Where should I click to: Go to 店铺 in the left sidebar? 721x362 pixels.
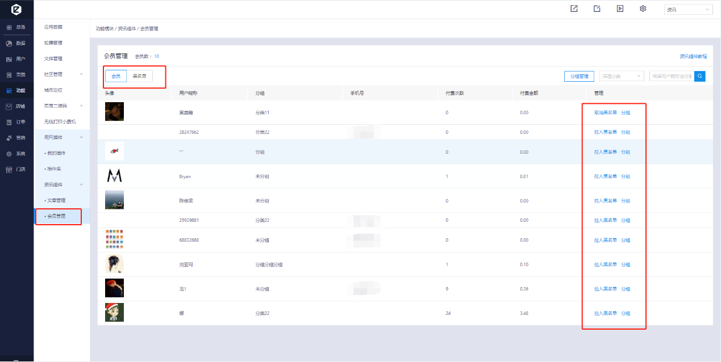tap(16, 106)
